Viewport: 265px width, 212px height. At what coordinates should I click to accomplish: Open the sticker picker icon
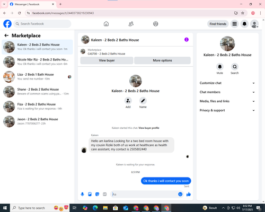(97, 195)
